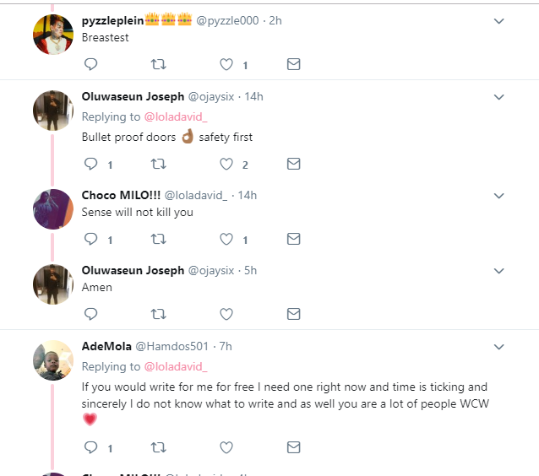Reply to "Sense will not kill you" tweet
Image resolution: width=539 pixels, height=476 pixels.
coord(91,240)
